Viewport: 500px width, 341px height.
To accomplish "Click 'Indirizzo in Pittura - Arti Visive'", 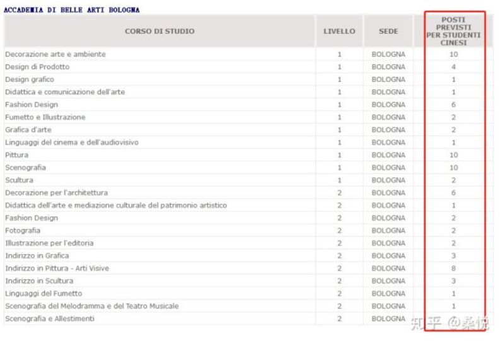I will click(57, 269).
